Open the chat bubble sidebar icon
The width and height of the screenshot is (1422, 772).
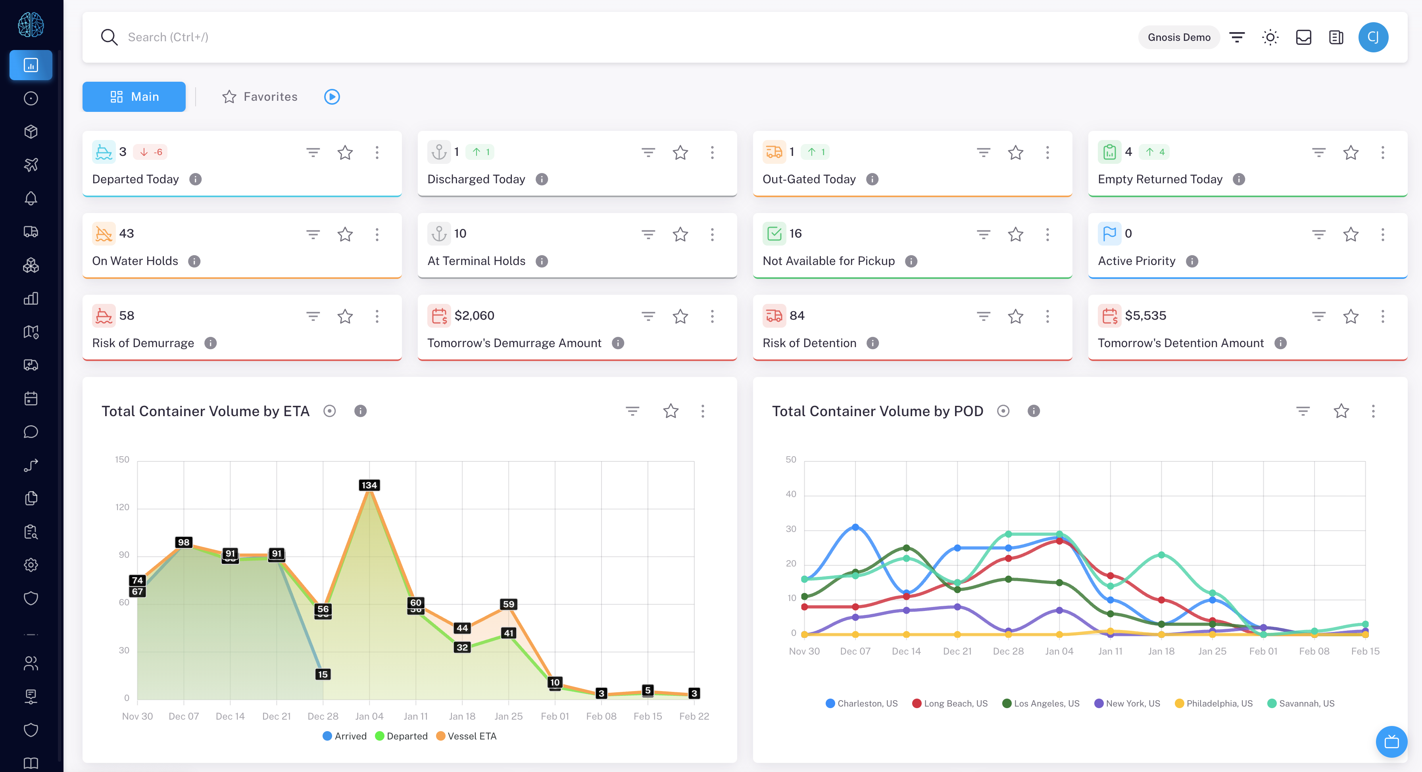(31, 432)
